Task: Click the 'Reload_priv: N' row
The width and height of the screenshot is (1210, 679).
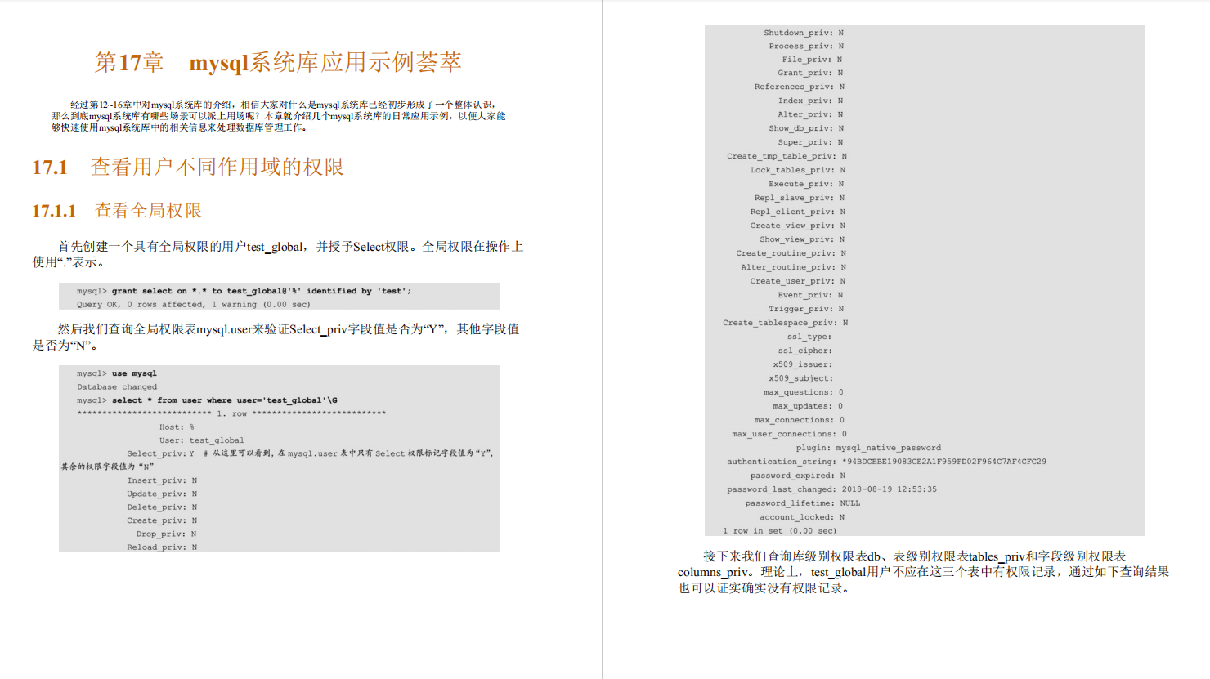Action: point(162,547)
